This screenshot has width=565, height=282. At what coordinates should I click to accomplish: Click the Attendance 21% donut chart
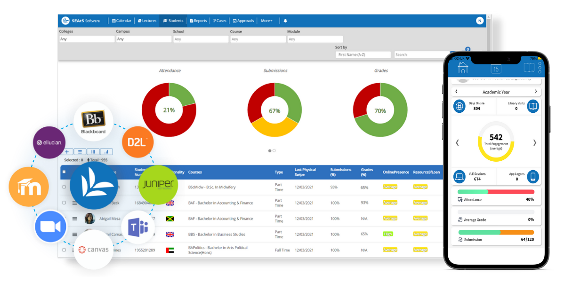(x=169, y=110)
